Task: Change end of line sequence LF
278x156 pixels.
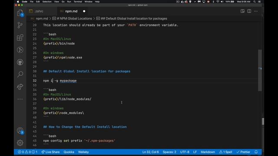Action: point(195,152)
